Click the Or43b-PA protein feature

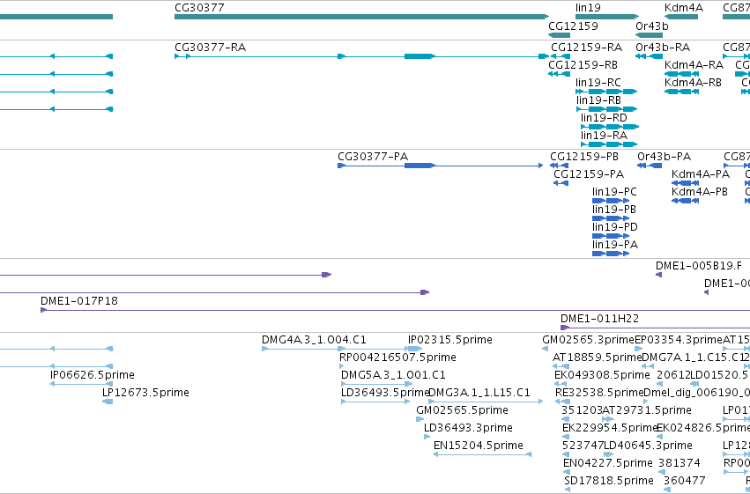pos(650,166)
